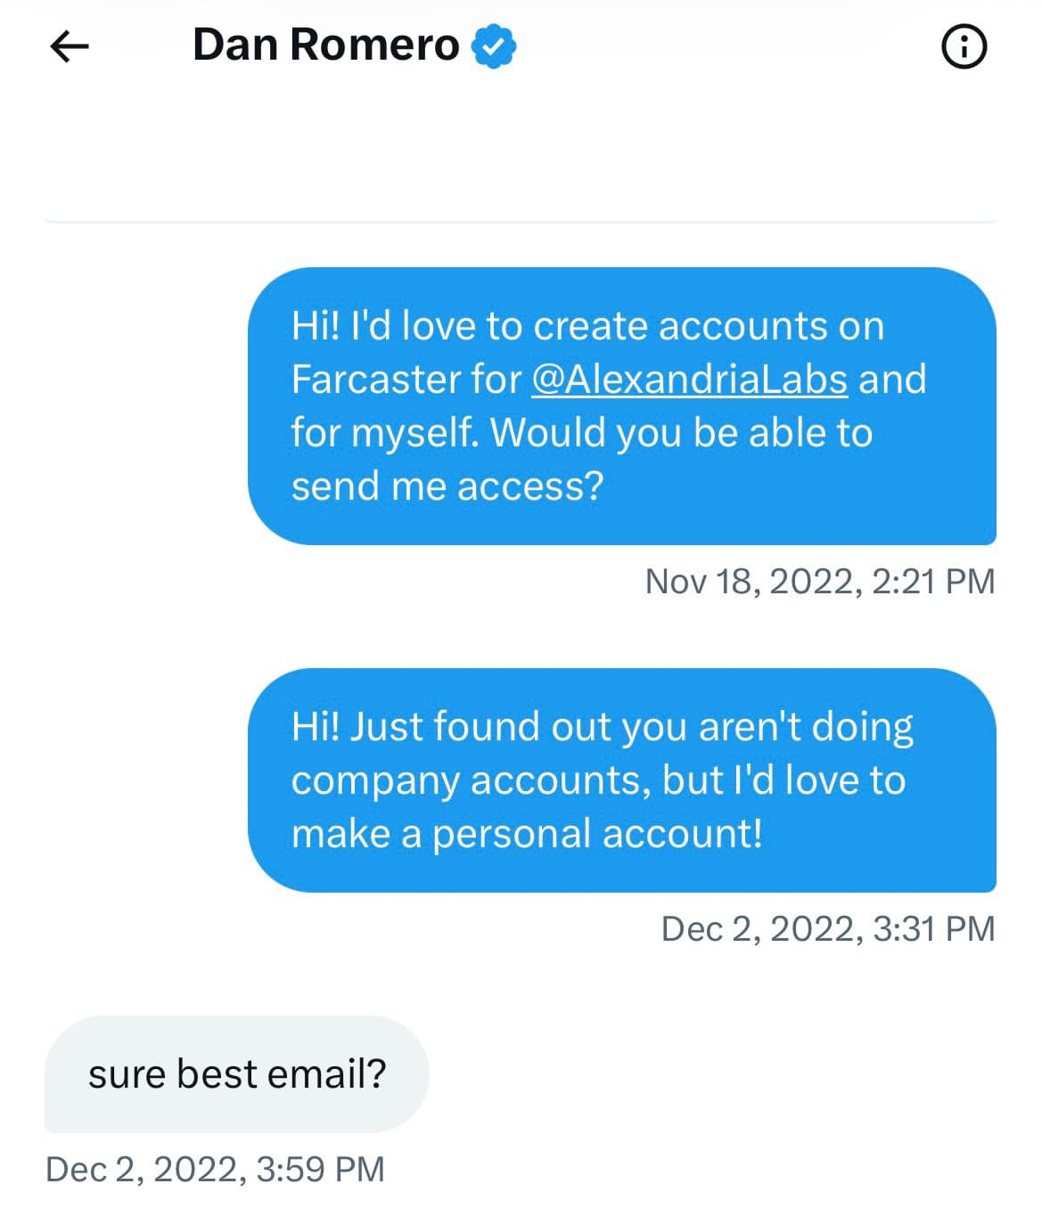Open Dan Romero's profile from header name
Screen dimensions: 1042x1208
coord(325,45)
